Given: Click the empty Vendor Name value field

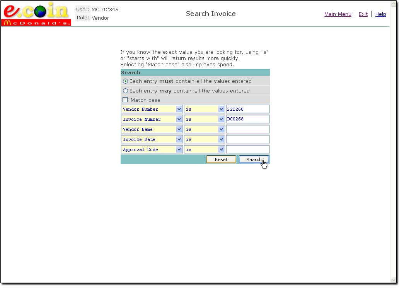Looking at the screenshot, I should pyautogui.click(x=247, y=129).
